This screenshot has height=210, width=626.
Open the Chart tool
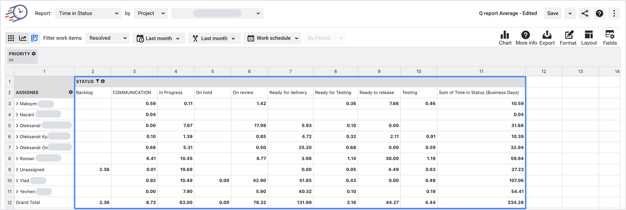coord(505,38)
